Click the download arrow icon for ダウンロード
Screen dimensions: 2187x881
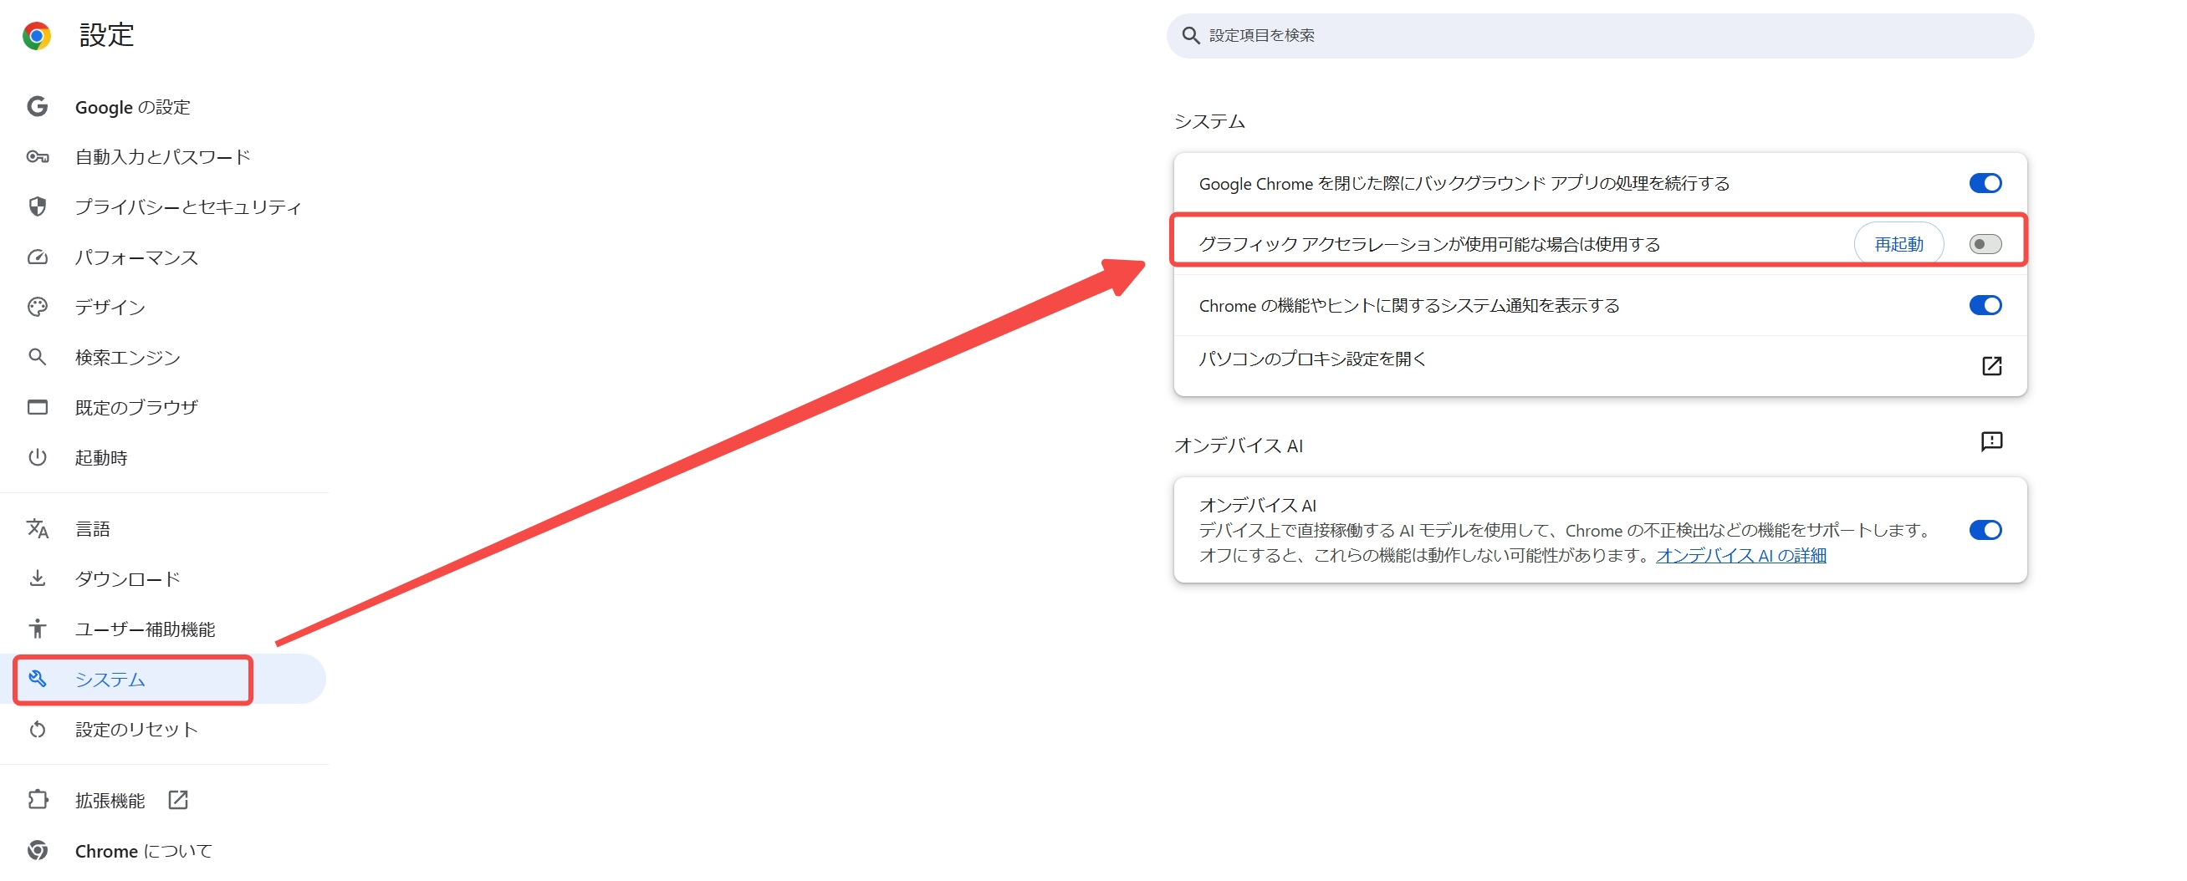pyautogui.click(x=38, y=579)
